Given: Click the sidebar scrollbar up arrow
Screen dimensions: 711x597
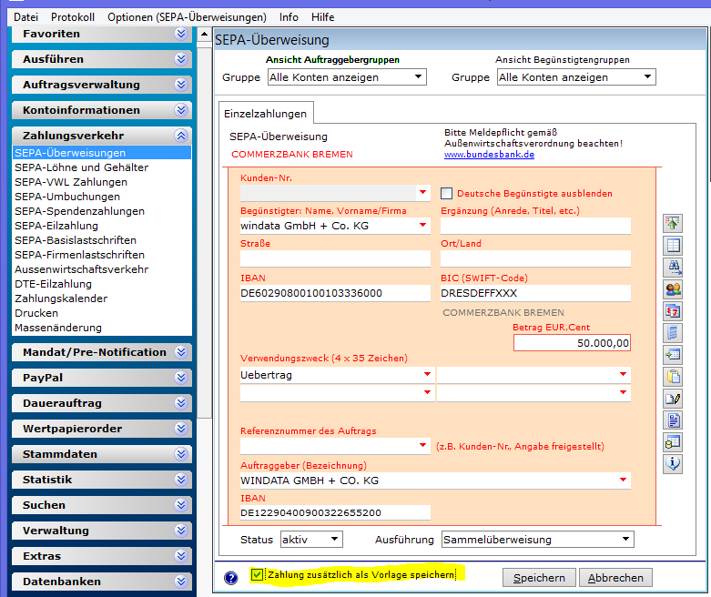Looking at the screenshot, I should [x=205, y=34].
